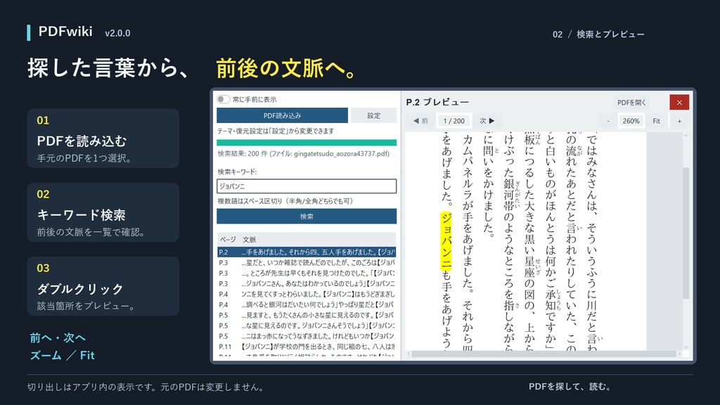Viewport: 720px width, 405px height.
Task: Zoom out with the minus button
Action: (x=608, y=121)
